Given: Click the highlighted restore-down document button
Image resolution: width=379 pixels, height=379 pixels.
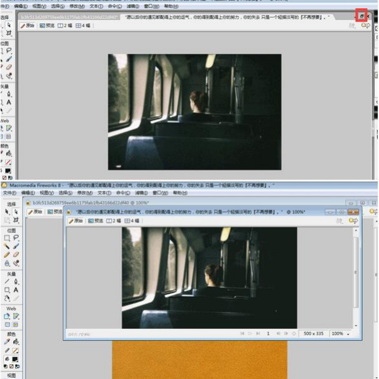Looking at the screenshot, I should click(x=361, y=15).
